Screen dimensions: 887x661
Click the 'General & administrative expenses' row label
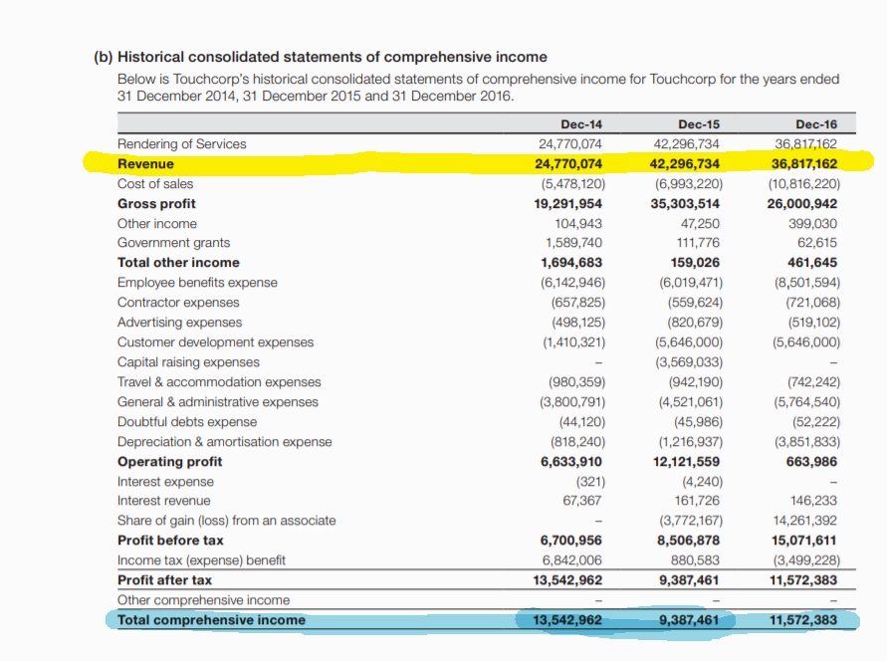[x=218, y=402]
